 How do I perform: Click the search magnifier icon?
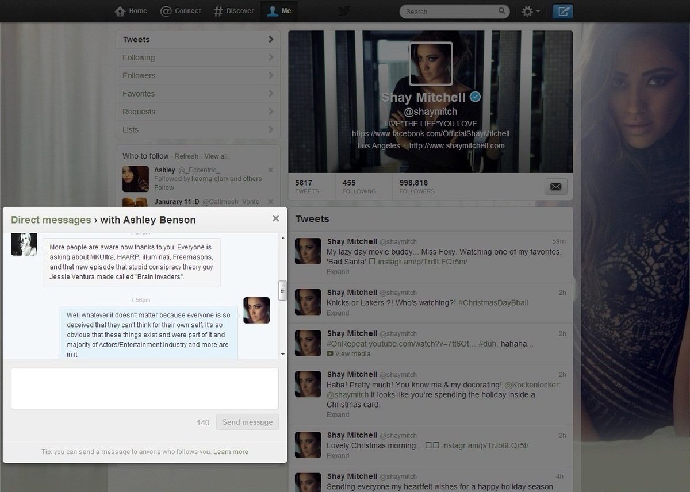click(501, 11)
